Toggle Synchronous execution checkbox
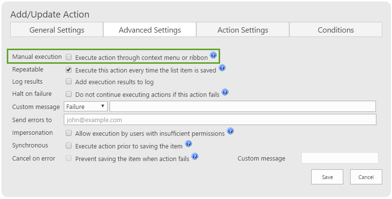Image resolution: width=392 pixels, height=199 pixels. pyautogui.click(x=69, y=145)
